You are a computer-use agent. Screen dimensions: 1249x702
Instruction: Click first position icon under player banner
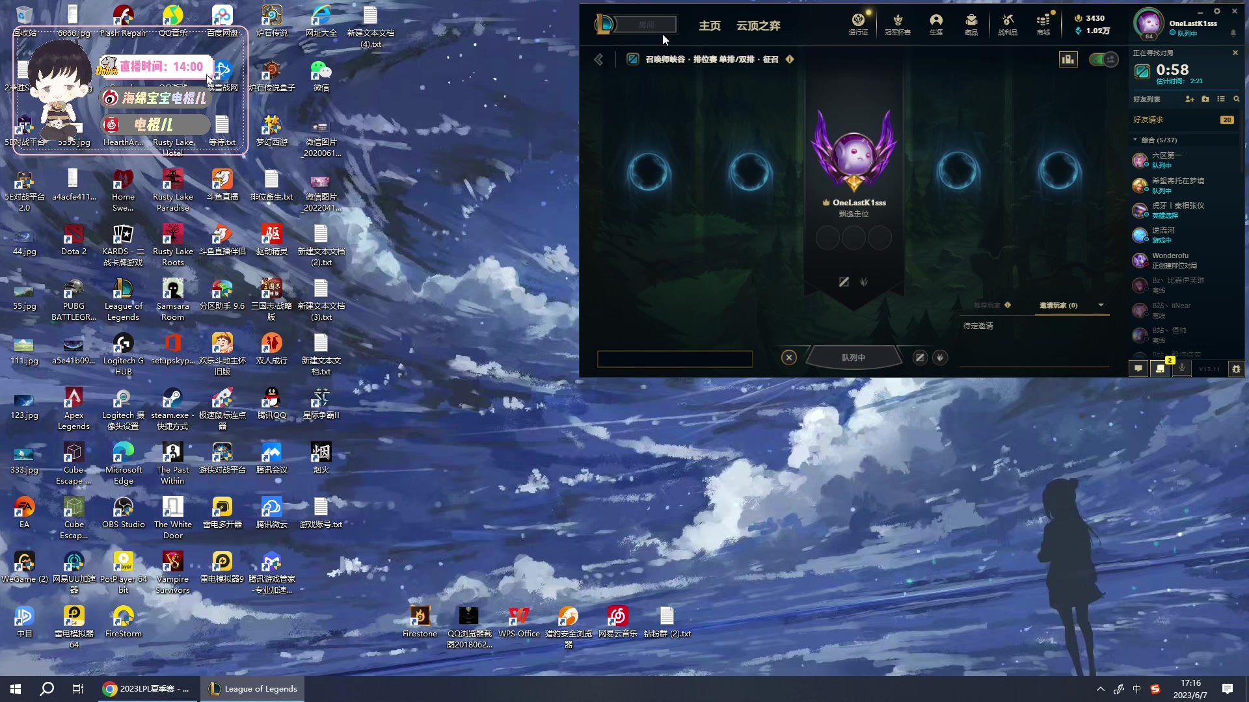point(844,281)
